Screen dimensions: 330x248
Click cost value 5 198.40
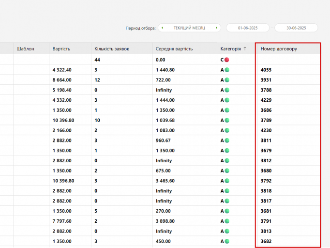click(x=62, y=90)
